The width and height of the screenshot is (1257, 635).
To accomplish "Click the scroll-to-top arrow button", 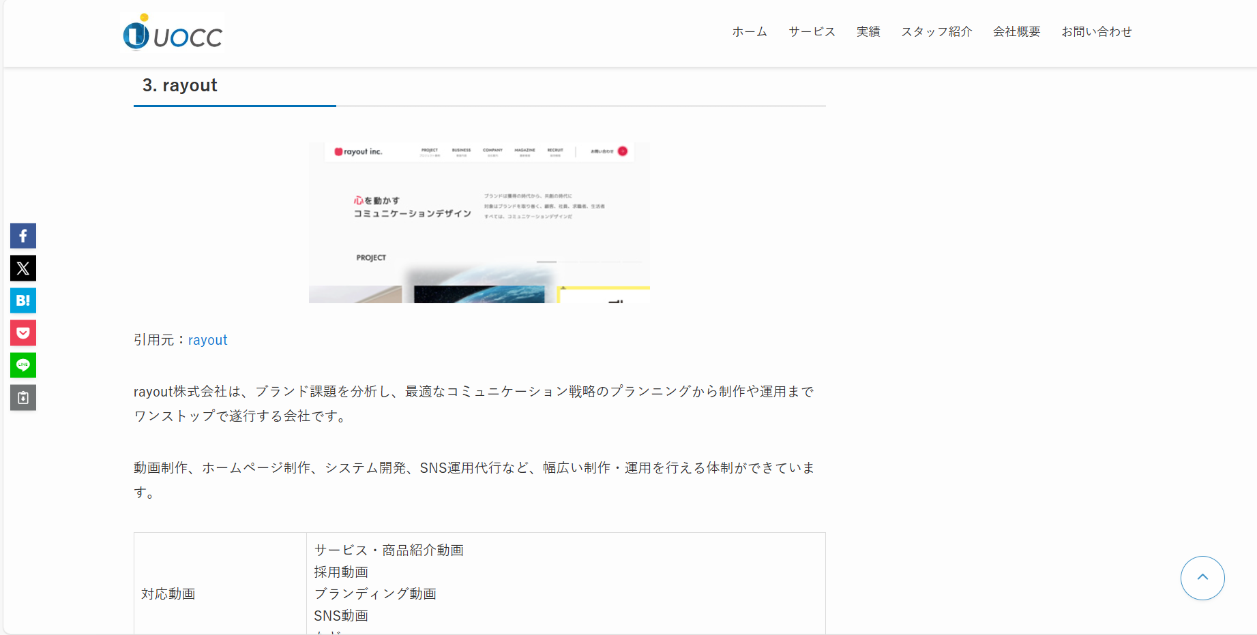I will click(1202, 578).
